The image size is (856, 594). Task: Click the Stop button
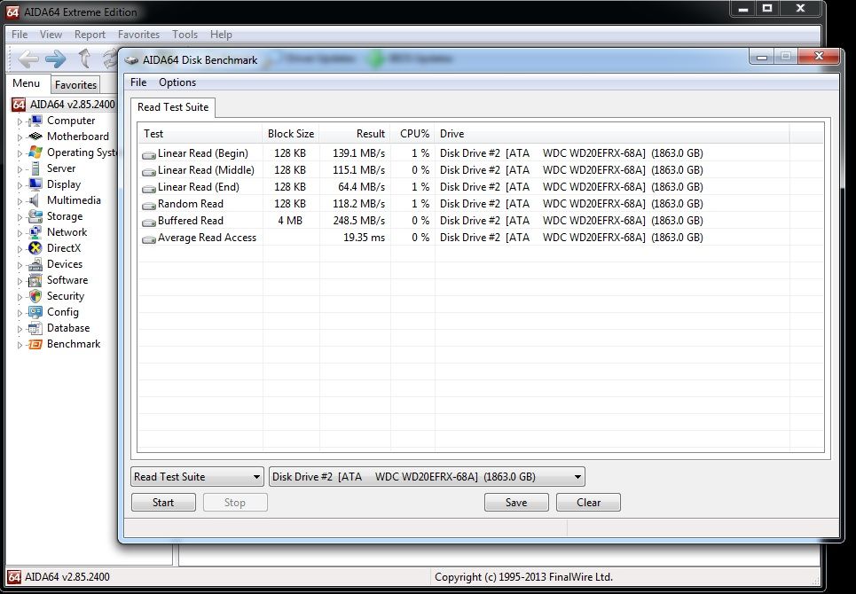pyautogui.click(x=235, y=503)
